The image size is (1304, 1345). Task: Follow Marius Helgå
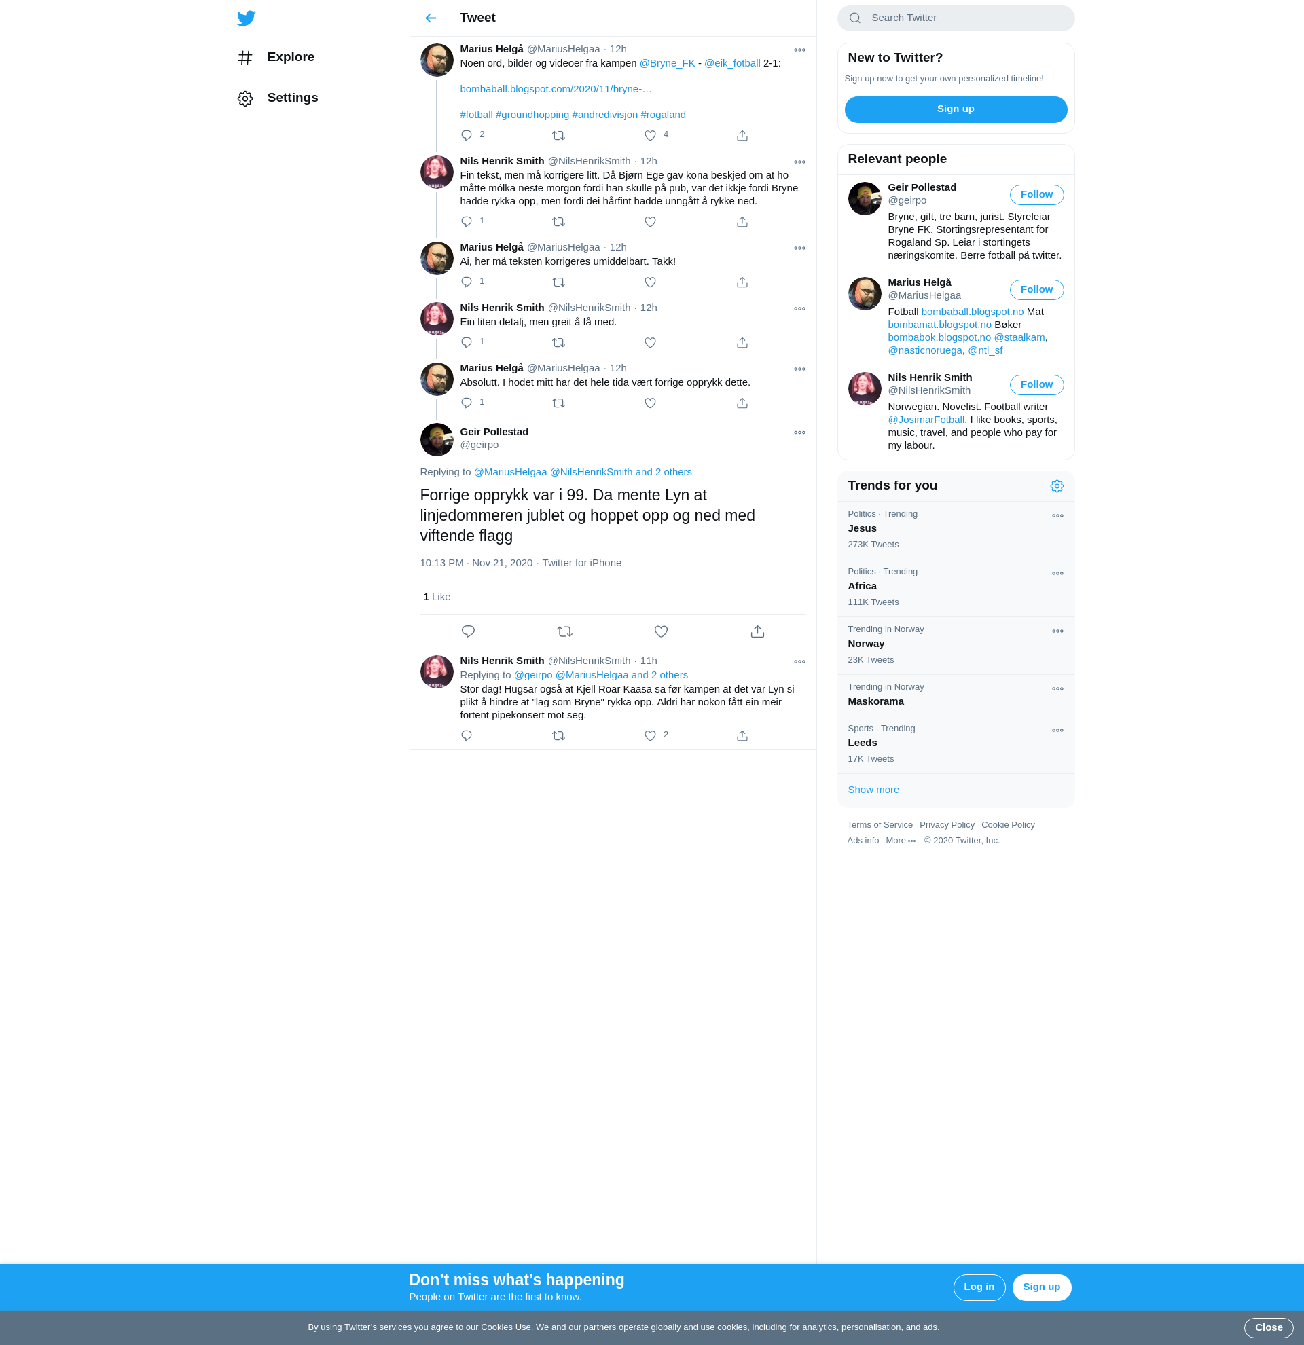pyautogui.click(x=1036, y=290)
